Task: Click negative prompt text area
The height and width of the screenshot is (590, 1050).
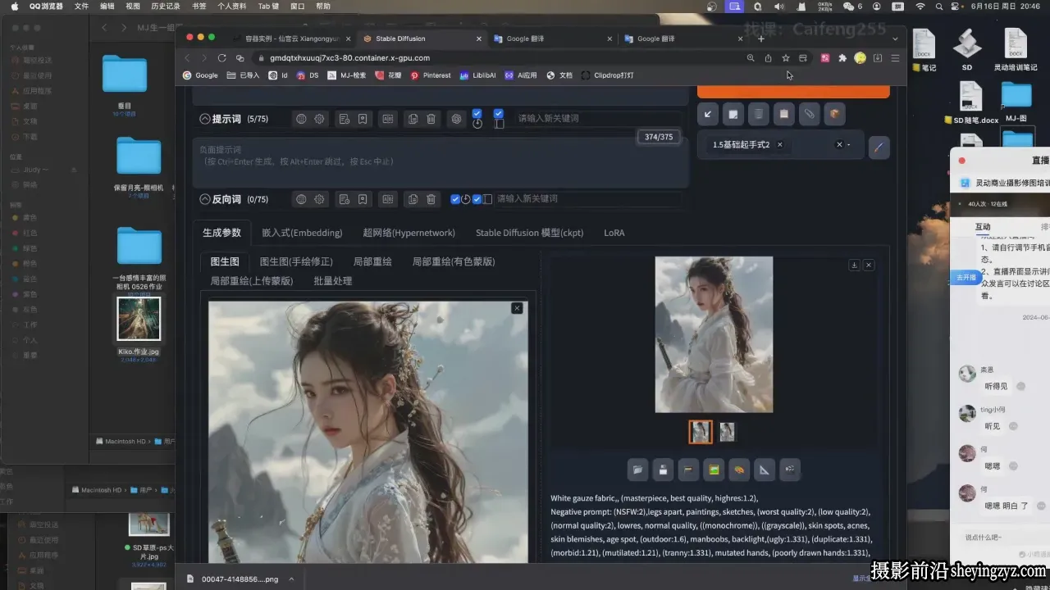Action: click(x=441, y=161)
